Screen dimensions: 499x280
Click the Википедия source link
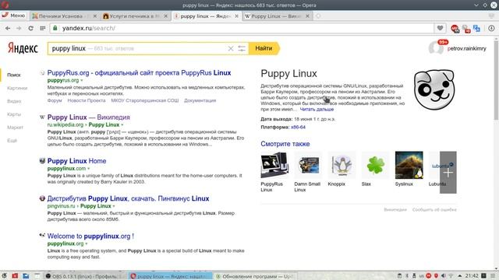coord(395,209)
